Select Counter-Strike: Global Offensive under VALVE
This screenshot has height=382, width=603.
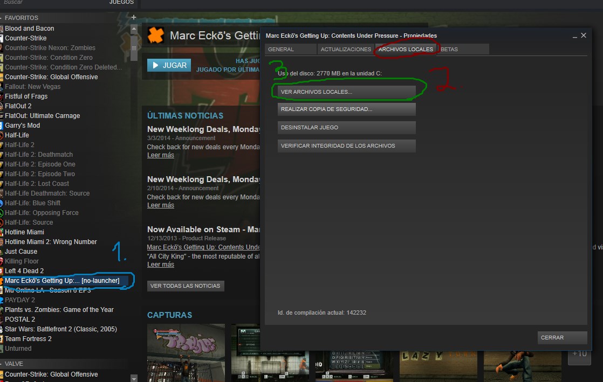click(x=51, y=374)
